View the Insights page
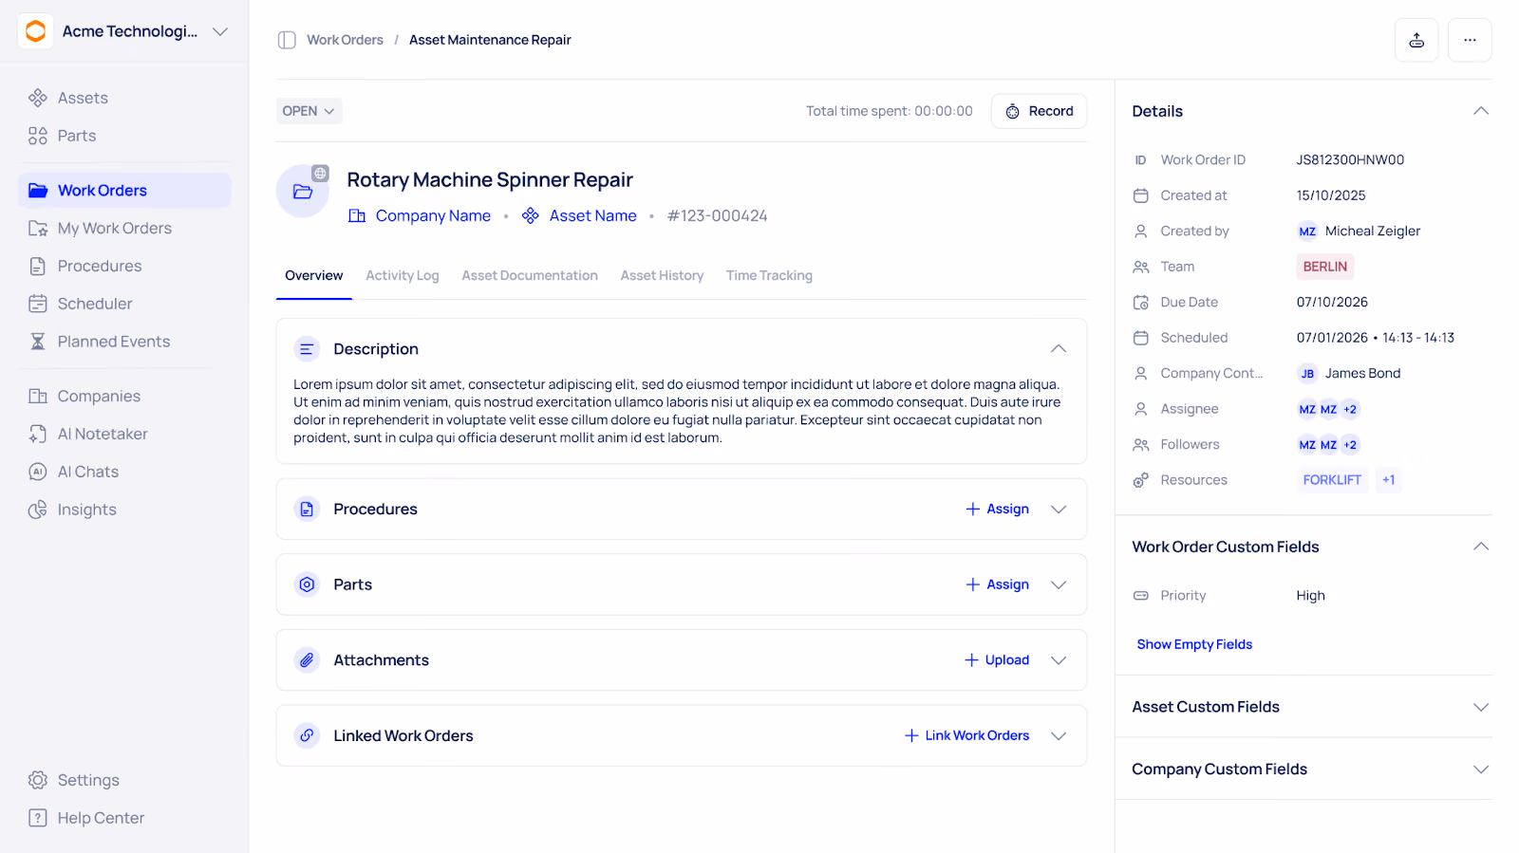This screenshot has height=853, width=1519. (124, 510)
